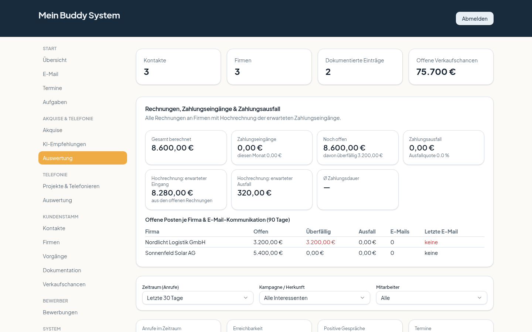Open Firmen in the sidebar
Image resolution: width=532 pixels, height=332 pixels.
pos(83,242)
